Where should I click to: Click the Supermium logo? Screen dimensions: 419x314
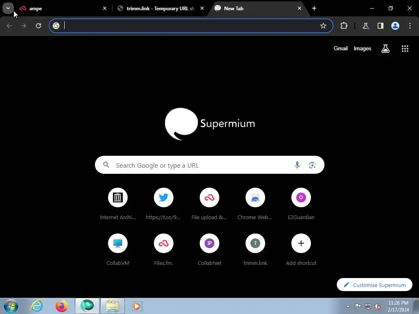coord(210,123)
